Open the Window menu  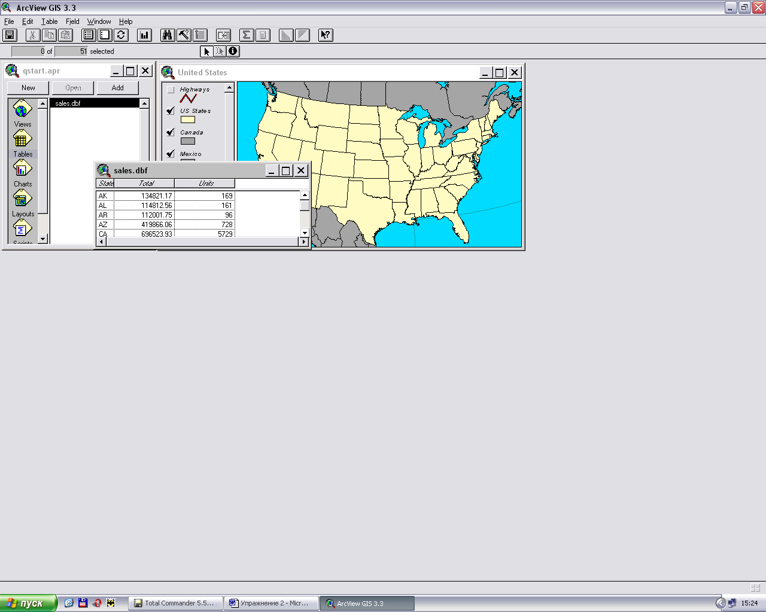coord(99,22)
